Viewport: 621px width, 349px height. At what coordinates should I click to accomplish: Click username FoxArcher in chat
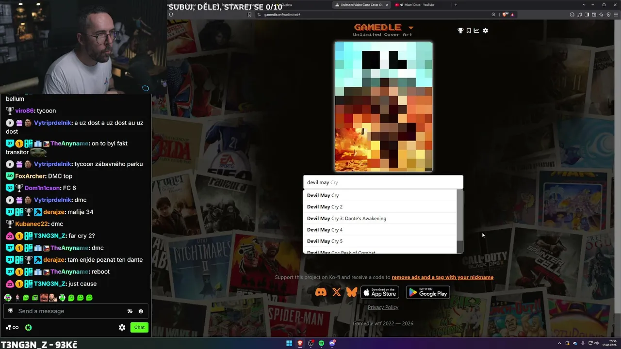tap(31, 176)
